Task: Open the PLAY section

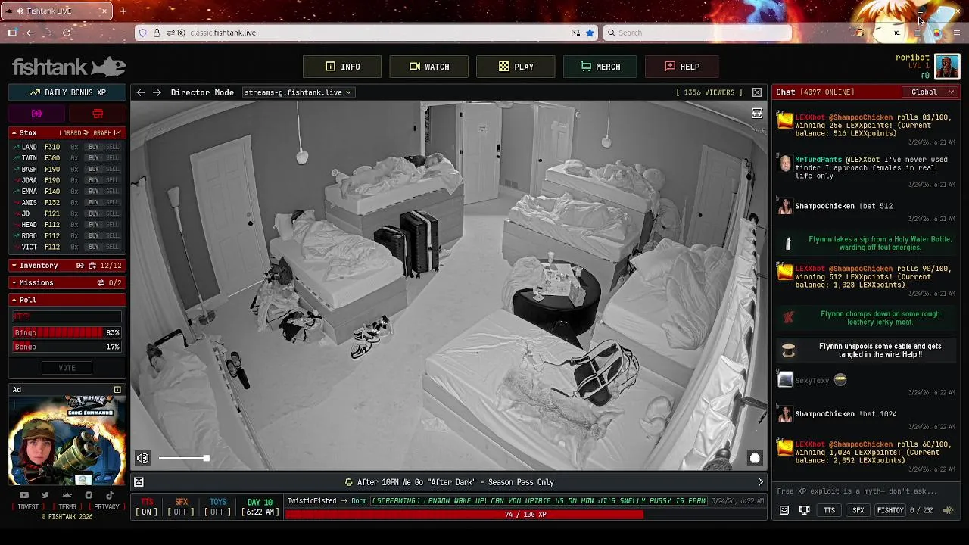Action: [516, 67]
